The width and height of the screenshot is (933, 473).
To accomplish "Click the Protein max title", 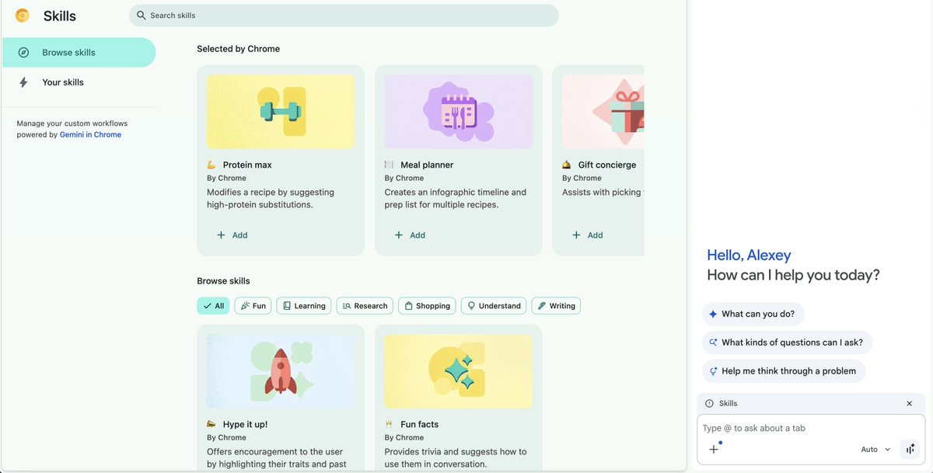I will tap(247, 165).
